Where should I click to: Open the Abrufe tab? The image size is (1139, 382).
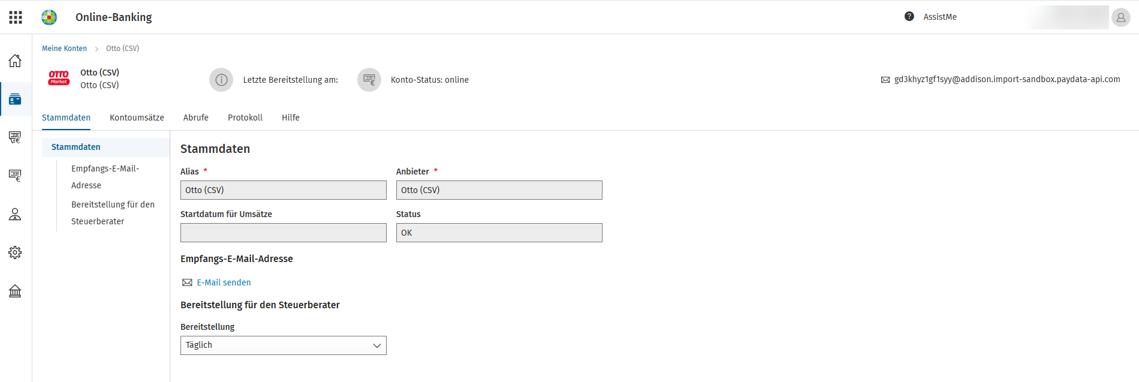[196, 118]
